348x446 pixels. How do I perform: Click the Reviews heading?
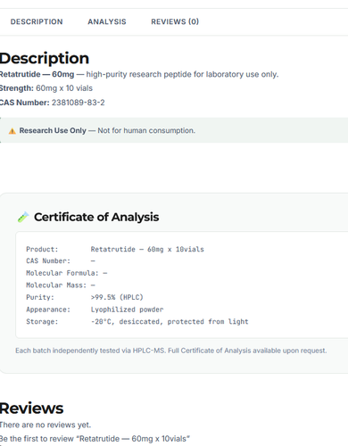point(31,409)
